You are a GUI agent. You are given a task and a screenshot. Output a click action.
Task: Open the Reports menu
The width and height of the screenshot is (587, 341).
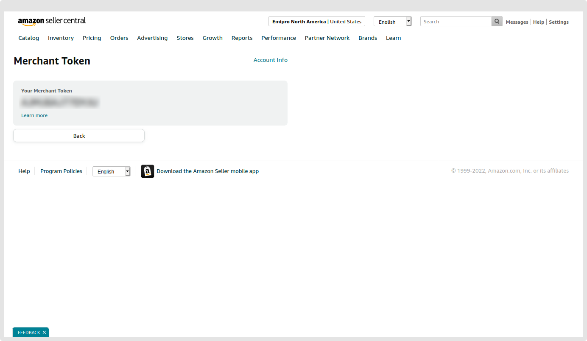pos(242,38)
